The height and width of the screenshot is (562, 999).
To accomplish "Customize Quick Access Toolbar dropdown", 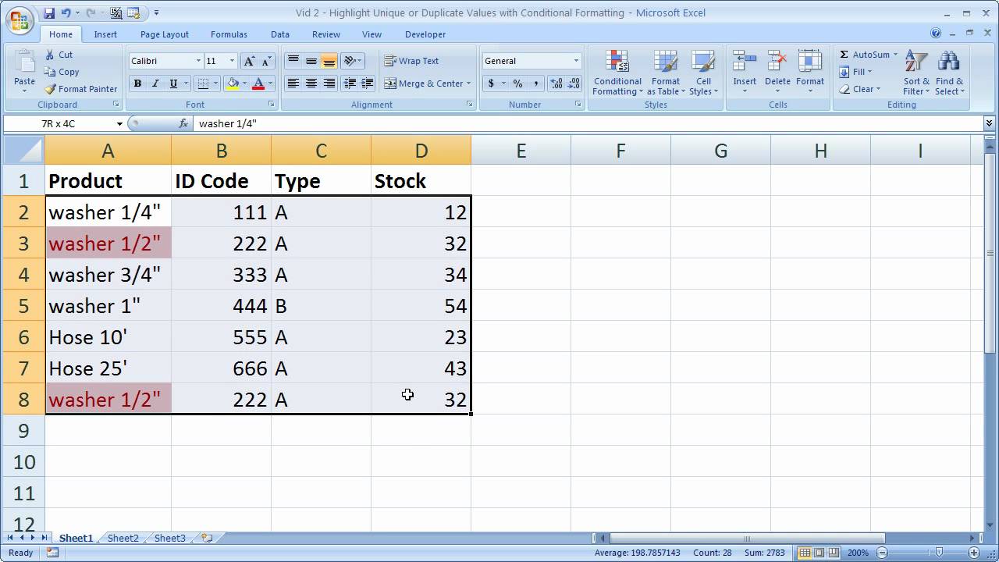I will click(156, 12).
